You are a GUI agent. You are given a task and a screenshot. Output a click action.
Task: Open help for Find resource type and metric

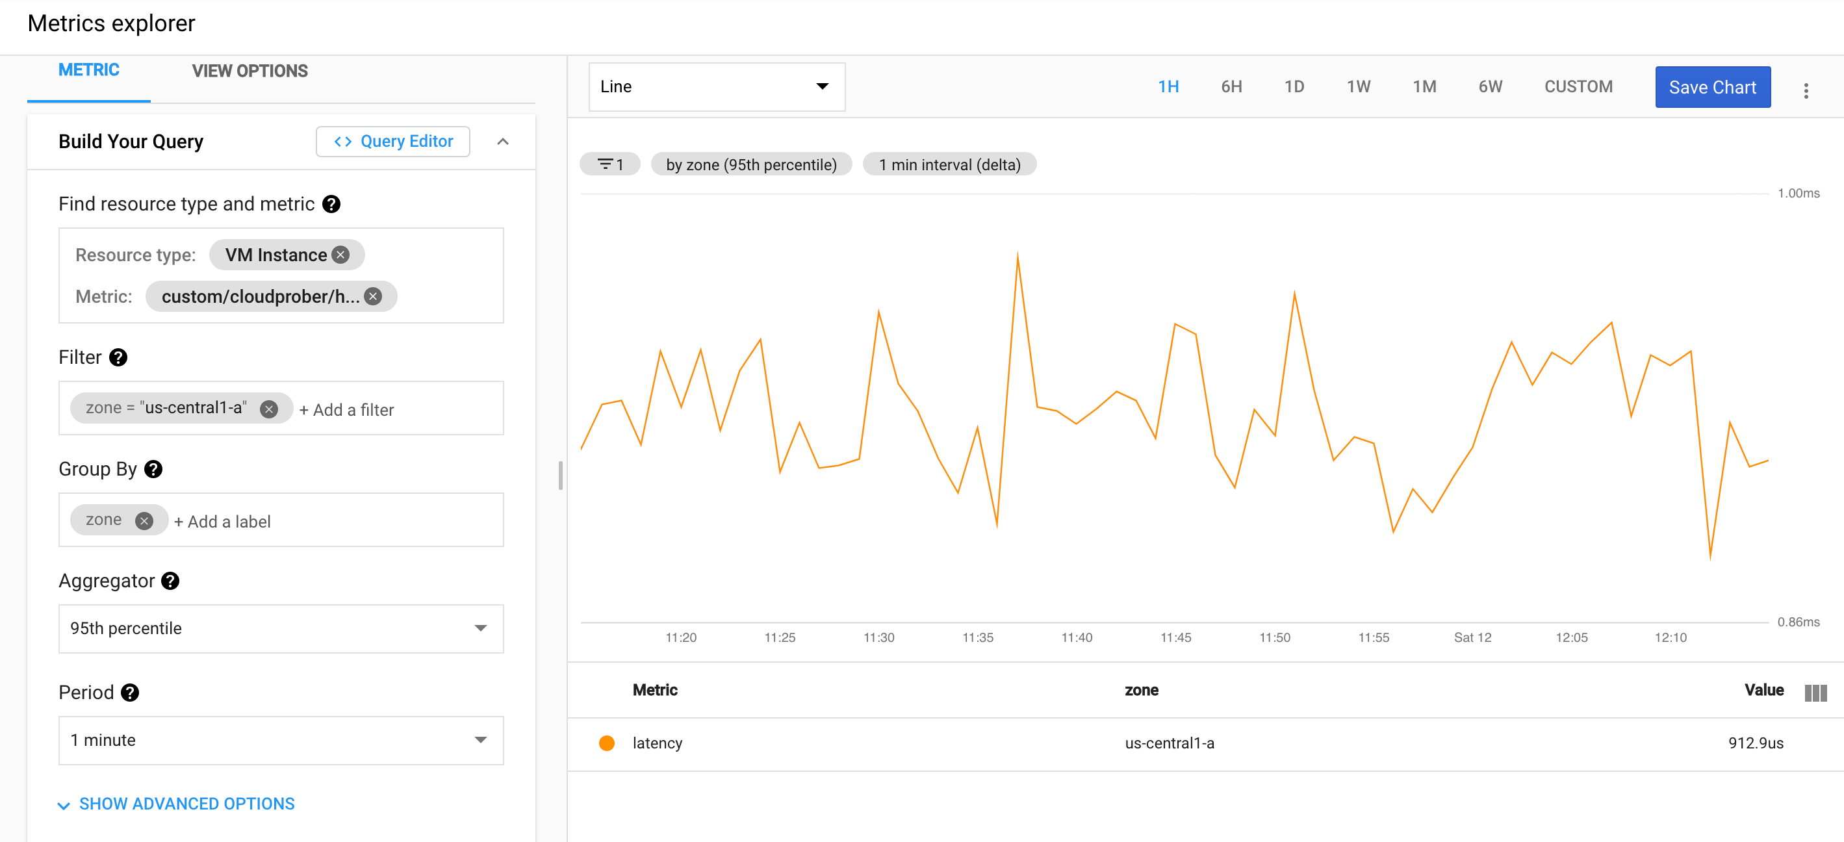(x=331, y=204)
